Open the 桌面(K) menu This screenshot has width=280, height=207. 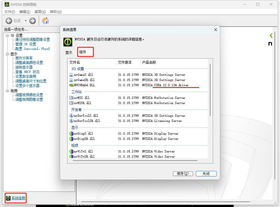point(40,12)
